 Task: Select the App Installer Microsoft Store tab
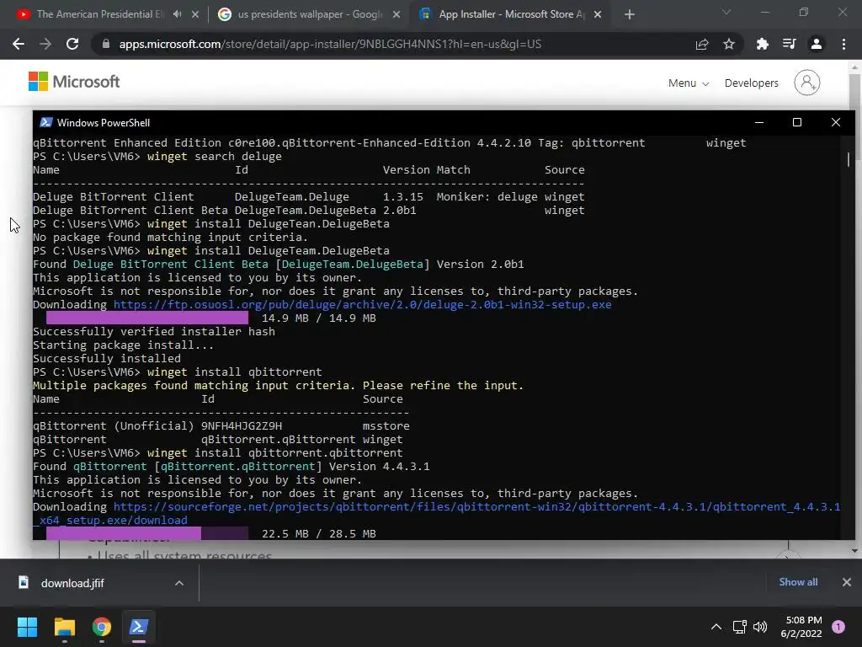(511, 14)
